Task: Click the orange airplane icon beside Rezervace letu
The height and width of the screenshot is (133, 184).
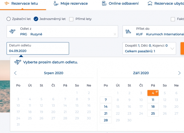Action: (7, 3)
